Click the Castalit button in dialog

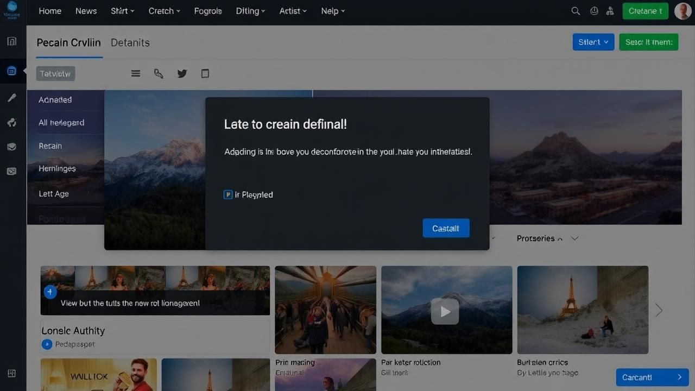click(x=446, y=228)
